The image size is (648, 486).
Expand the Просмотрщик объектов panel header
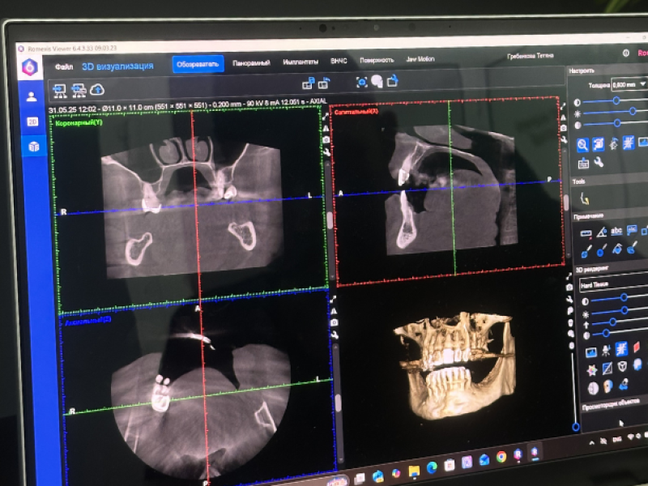615,404
